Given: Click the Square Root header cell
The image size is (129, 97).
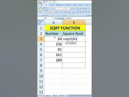Looking at the screenshot, I should pos(74,33).
